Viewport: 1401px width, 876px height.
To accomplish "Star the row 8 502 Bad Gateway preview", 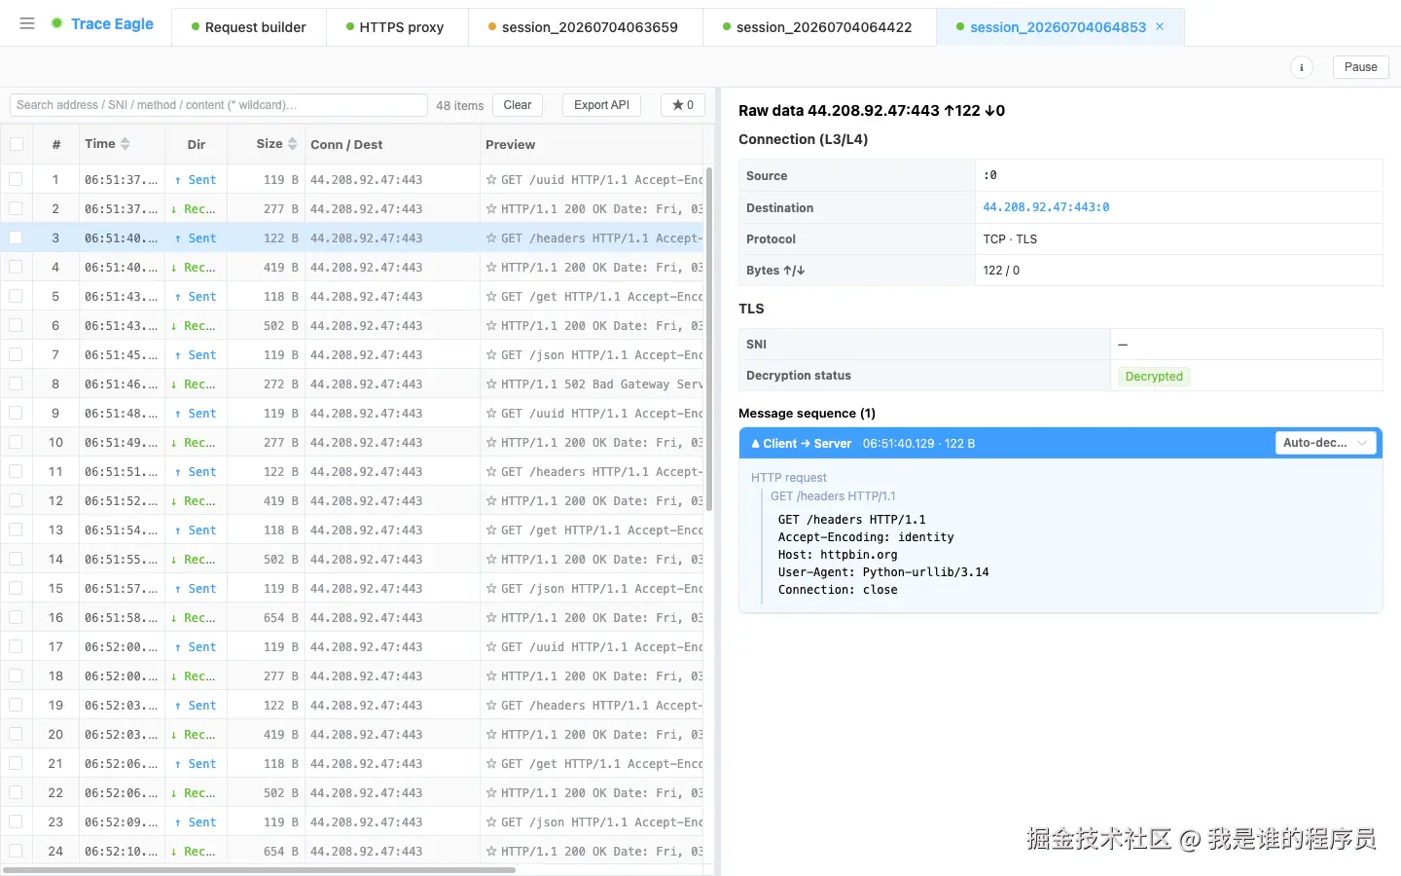I will coord(491,384).
